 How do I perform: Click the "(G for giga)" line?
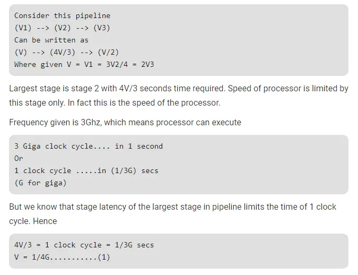40,183
